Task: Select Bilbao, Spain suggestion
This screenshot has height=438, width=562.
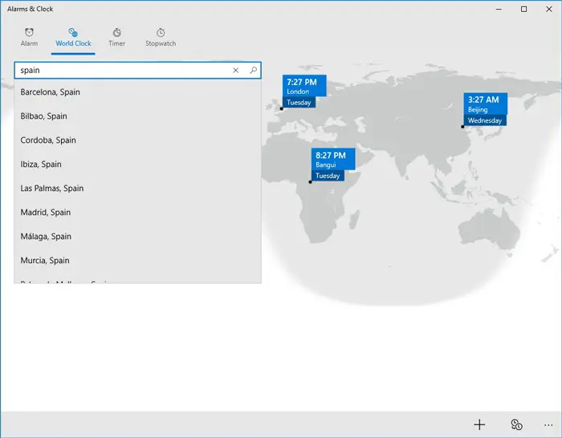Action: tap(137, 116)
